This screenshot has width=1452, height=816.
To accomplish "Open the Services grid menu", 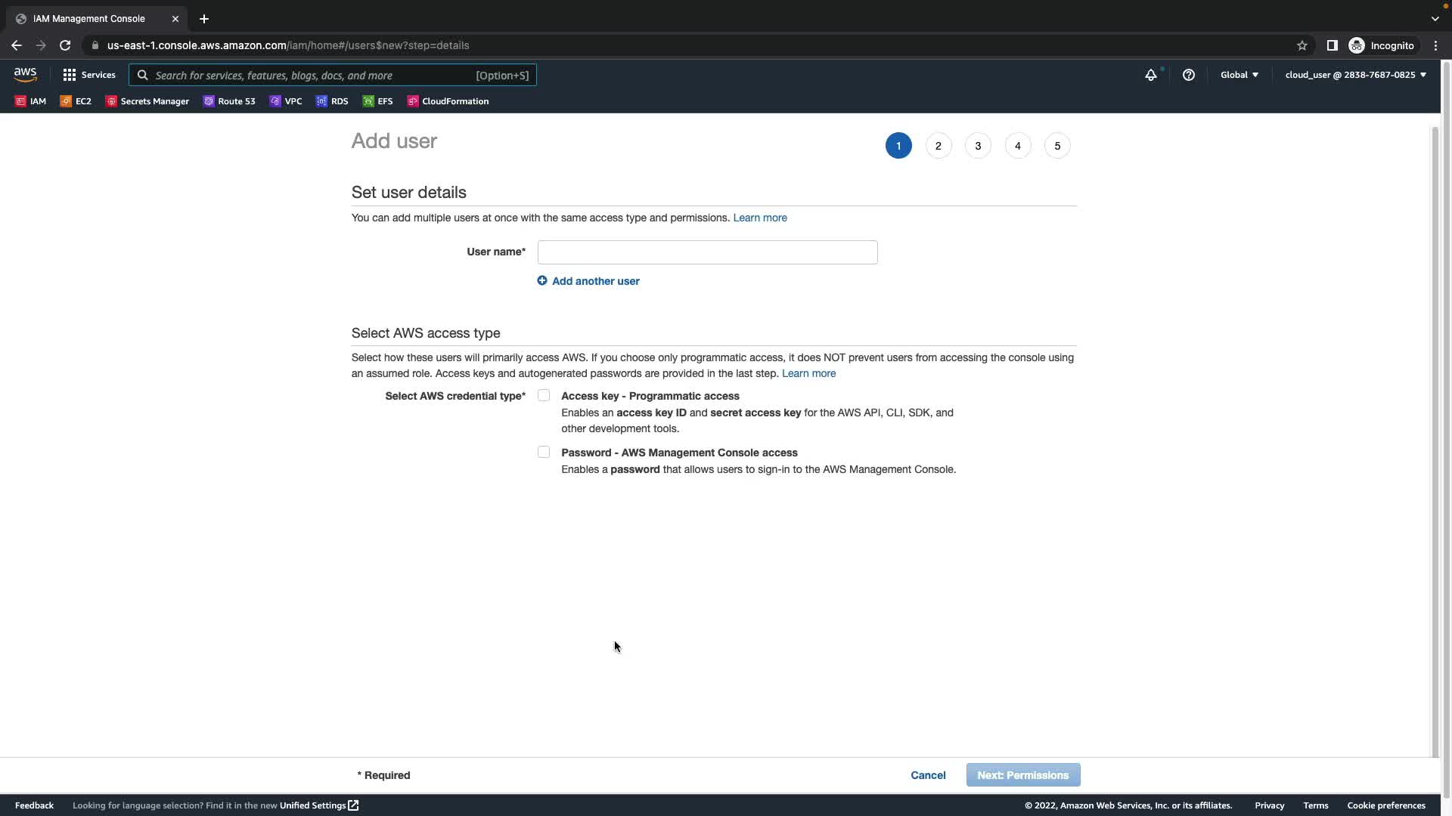I will [89, 75].
